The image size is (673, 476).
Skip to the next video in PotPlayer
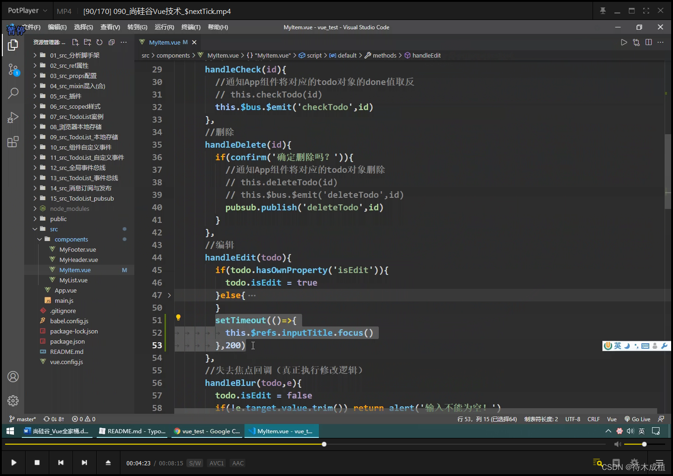84,463
